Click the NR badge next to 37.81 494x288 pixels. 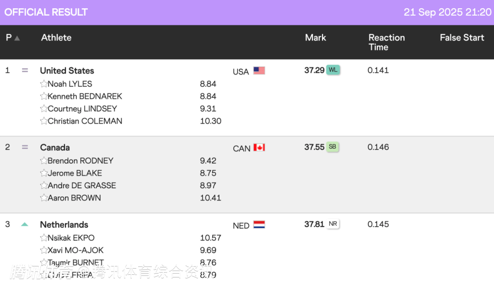point(333,224)
